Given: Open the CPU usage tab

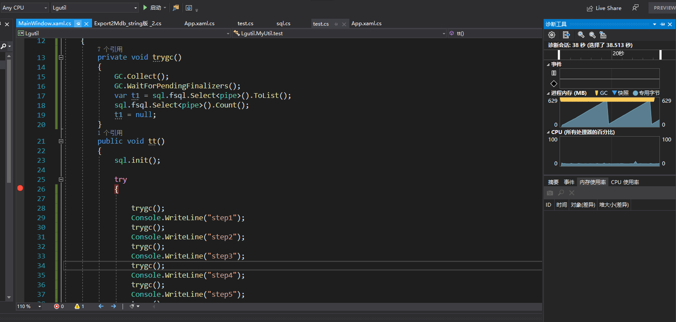Looking at the screenshot, I should tap(625, 182).
